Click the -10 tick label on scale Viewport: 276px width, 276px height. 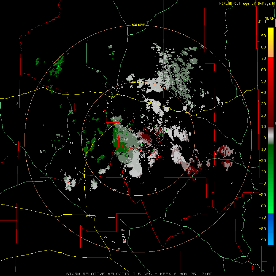tap(262, 149)
